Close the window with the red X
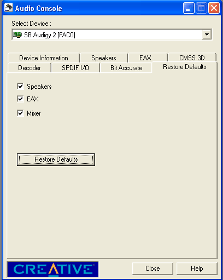This screenshot has height=280, width=223. coord(214,8)
